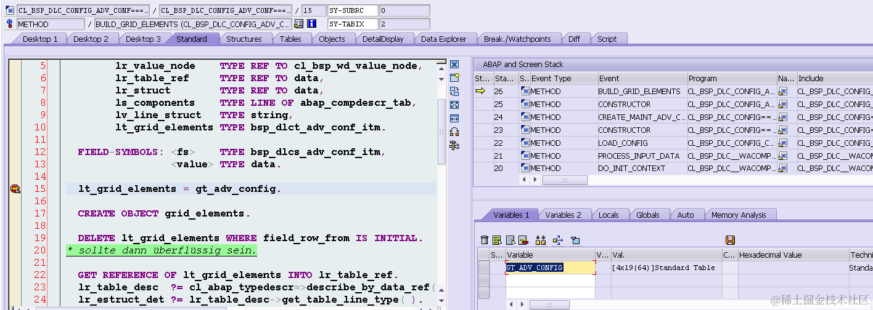
Task: Open navigation icon in LOAD_CONFIG stack row
Action: tap(783, 143)
